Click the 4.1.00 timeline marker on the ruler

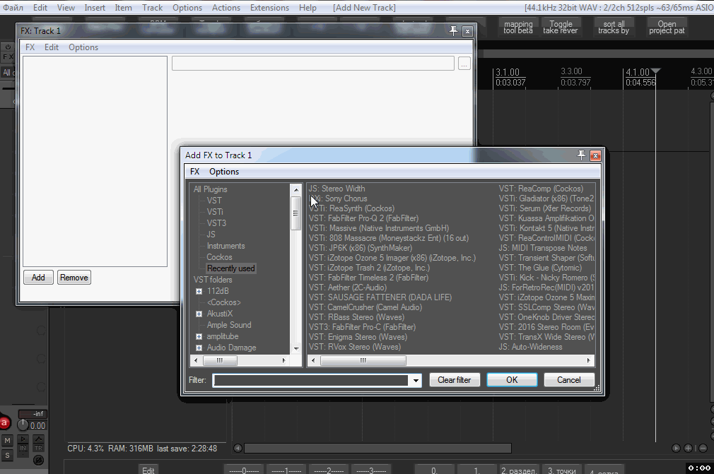tap(638, 72)
